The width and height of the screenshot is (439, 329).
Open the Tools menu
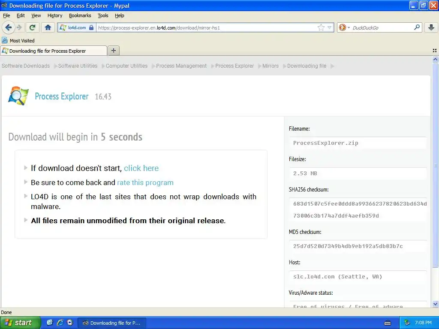pos(103,15)
